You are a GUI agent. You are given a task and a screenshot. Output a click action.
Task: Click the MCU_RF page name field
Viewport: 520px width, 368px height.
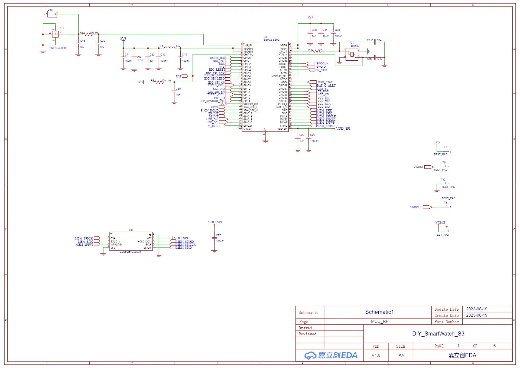[379, 321]
